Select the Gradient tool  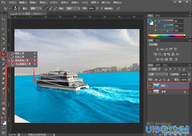4,73
